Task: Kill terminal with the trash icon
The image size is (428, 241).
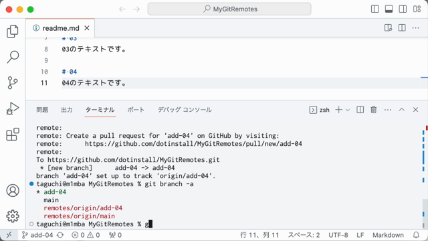Action: click(374, 110)
